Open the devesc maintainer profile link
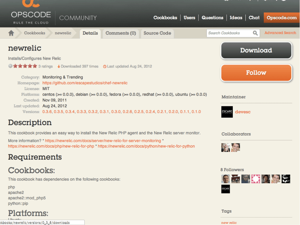The image size is (300, 225). coord(243,112)
